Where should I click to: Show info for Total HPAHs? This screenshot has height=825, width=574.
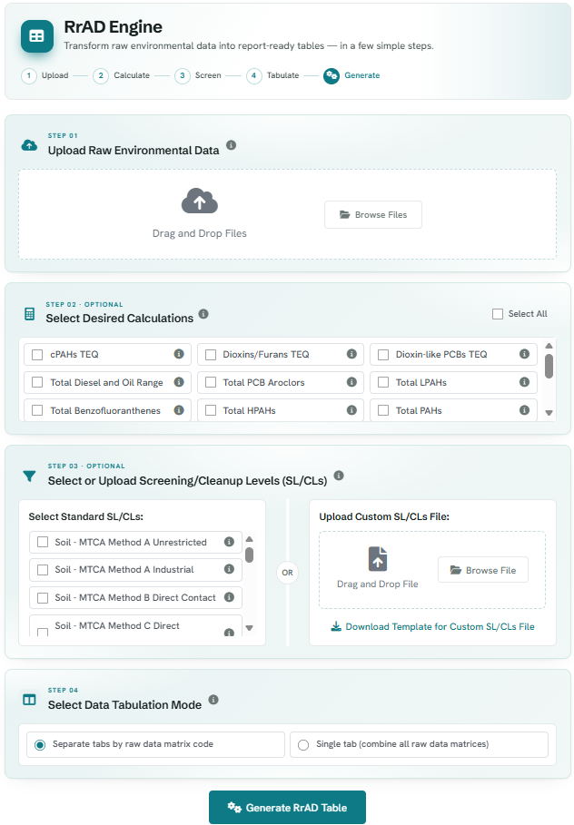click(351, 410)
